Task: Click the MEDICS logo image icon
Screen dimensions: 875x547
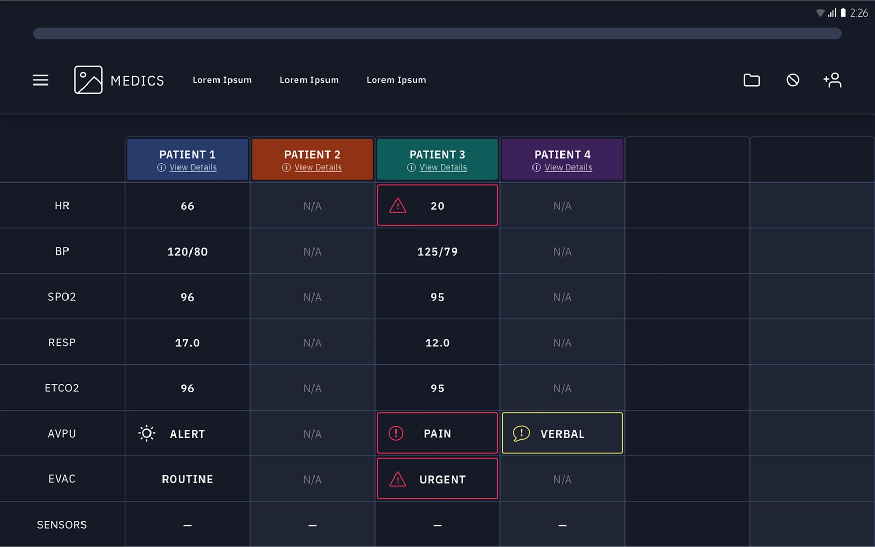Action: pyautogui.click(x=88, y=80)
